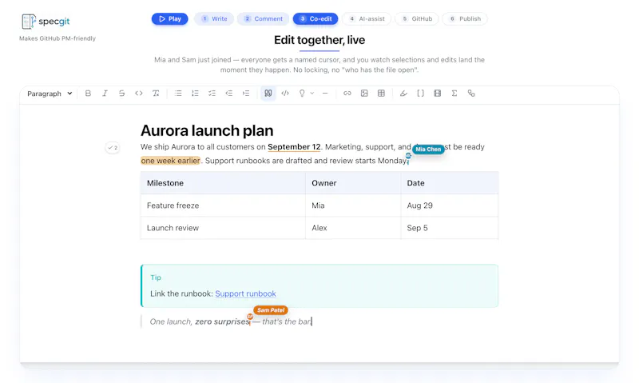Toggle italic formatting in the toolbar
Screen dimensions: 639x383
click(105, 94)
